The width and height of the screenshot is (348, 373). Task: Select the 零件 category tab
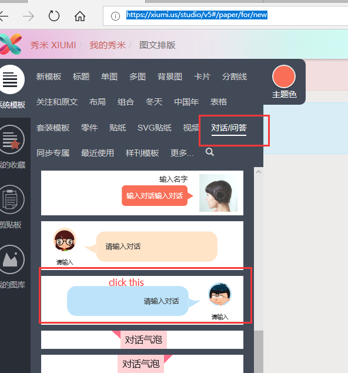coord(89,128)
